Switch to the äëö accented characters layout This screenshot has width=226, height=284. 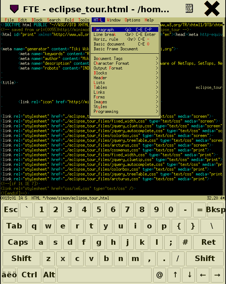[x=9, y=275]
